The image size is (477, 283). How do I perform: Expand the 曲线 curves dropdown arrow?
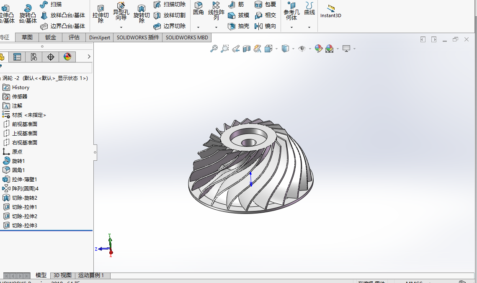tap(309, 27)
